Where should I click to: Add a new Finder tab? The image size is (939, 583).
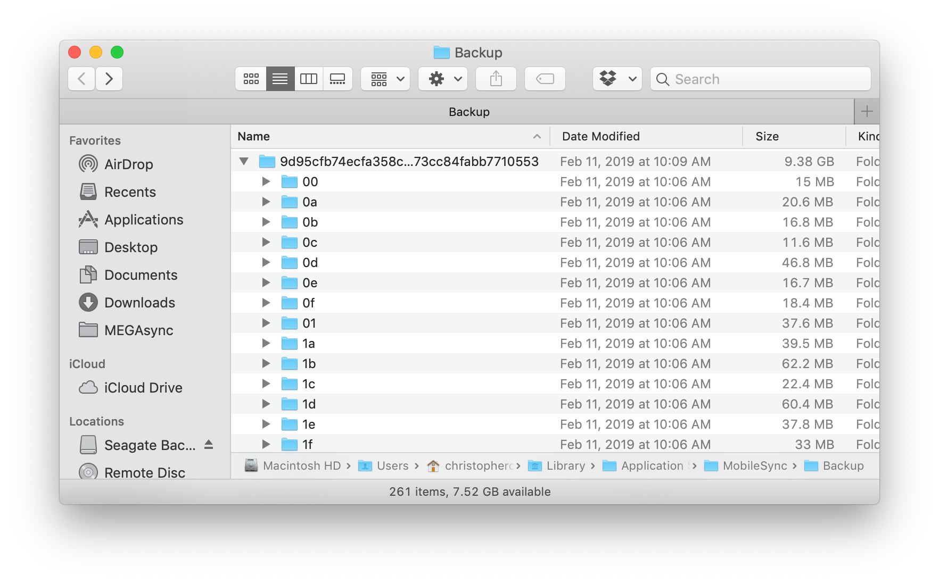867,111
